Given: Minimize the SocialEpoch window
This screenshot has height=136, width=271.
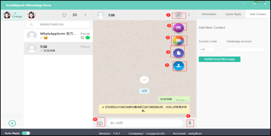Looking at the screenshot, I should (244, 4).
